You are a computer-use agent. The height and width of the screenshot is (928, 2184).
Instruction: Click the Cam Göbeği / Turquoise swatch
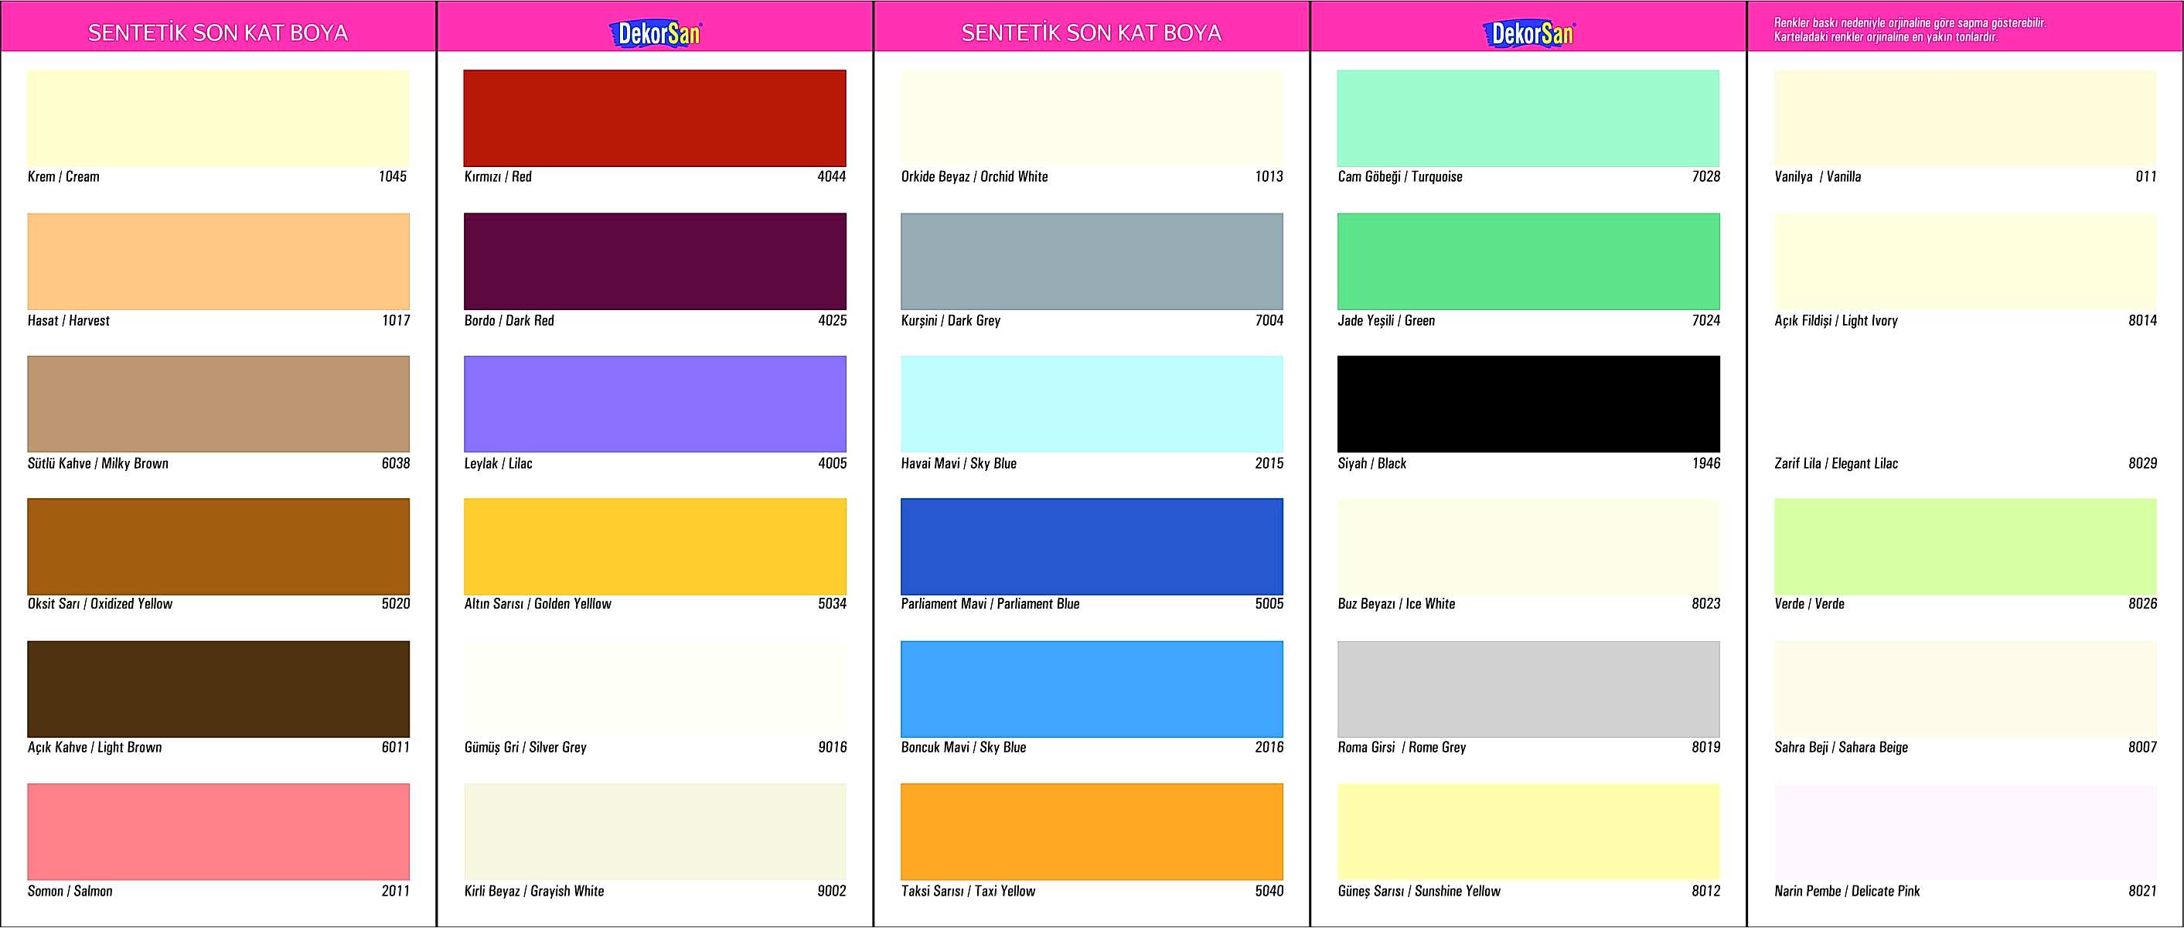click(x=1528, y=118)
